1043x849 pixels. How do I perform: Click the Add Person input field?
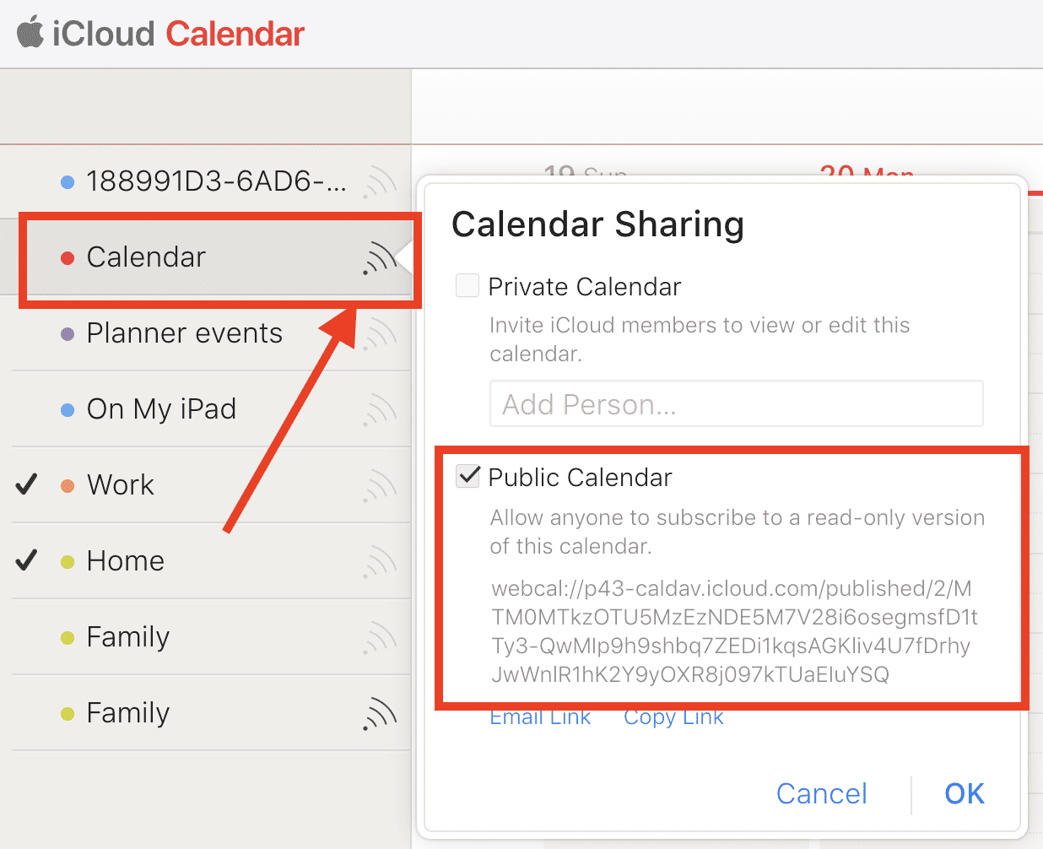coord(736,404)
